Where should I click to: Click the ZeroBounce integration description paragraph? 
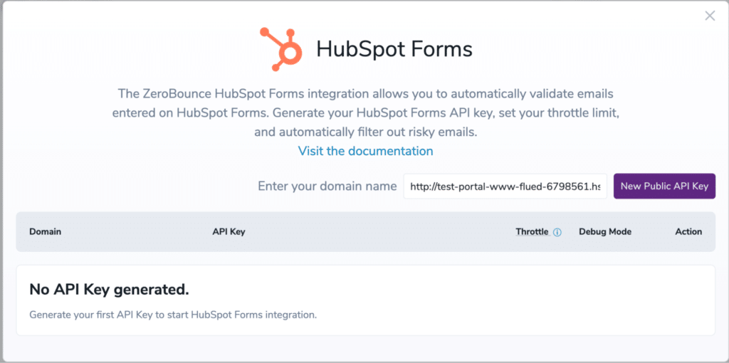tap(365, 113)
